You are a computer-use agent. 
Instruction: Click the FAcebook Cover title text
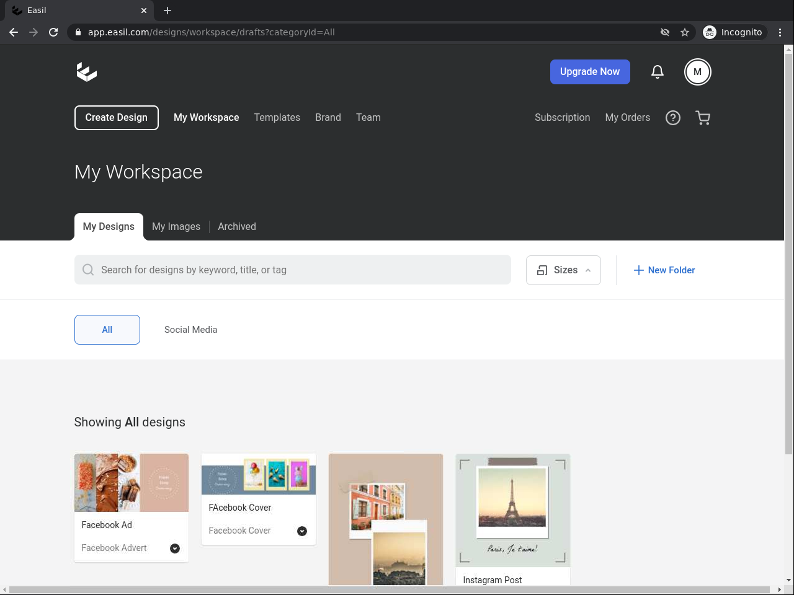240,508
